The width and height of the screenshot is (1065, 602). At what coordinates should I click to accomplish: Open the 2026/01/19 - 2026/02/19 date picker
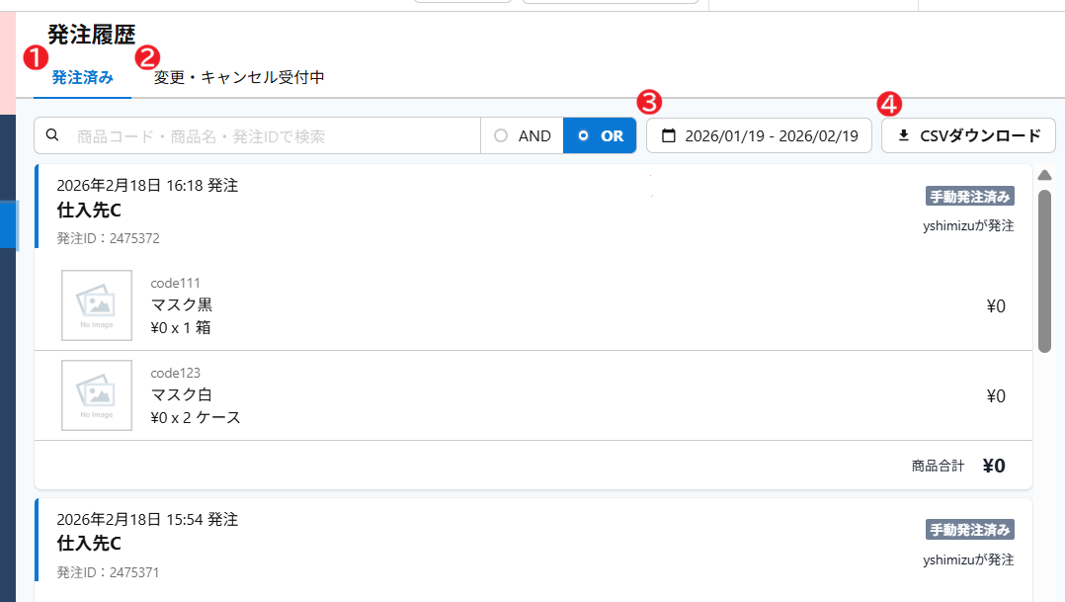(x=760, y=135)
